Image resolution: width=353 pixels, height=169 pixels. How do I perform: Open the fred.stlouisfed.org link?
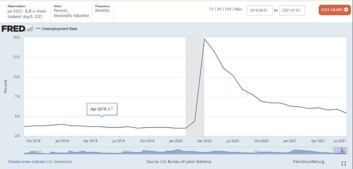point(309,162)
